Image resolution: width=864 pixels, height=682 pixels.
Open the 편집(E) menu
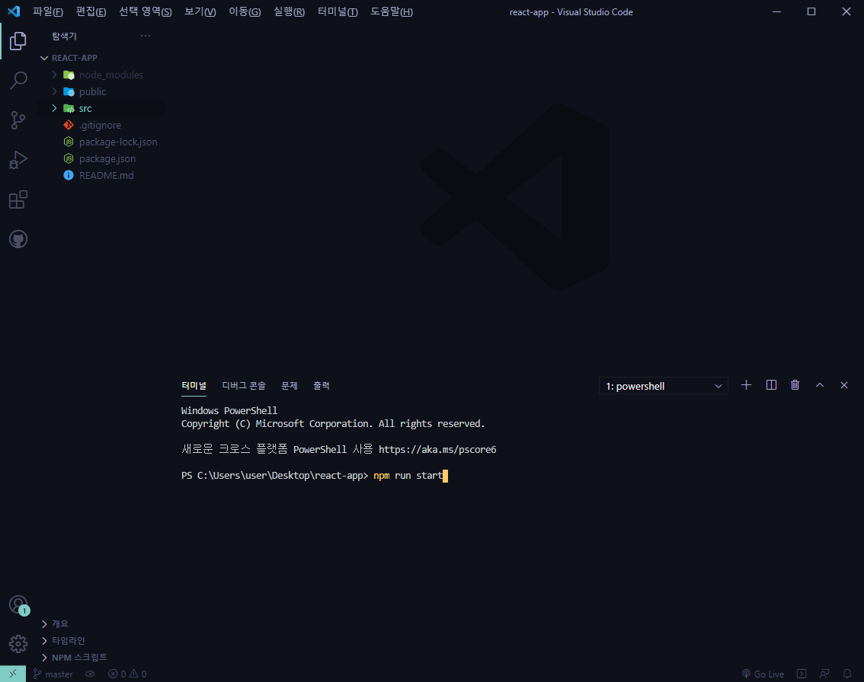click(x=91, y=11)
